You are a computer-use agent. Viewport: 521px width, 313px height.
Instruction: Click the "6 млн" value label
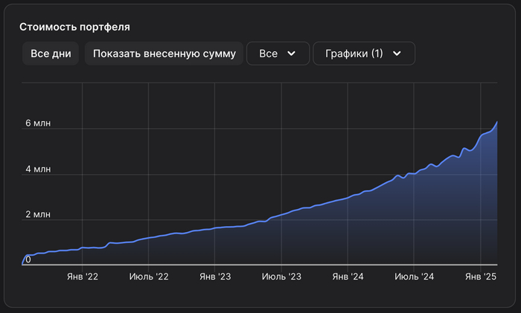point(38,123)
